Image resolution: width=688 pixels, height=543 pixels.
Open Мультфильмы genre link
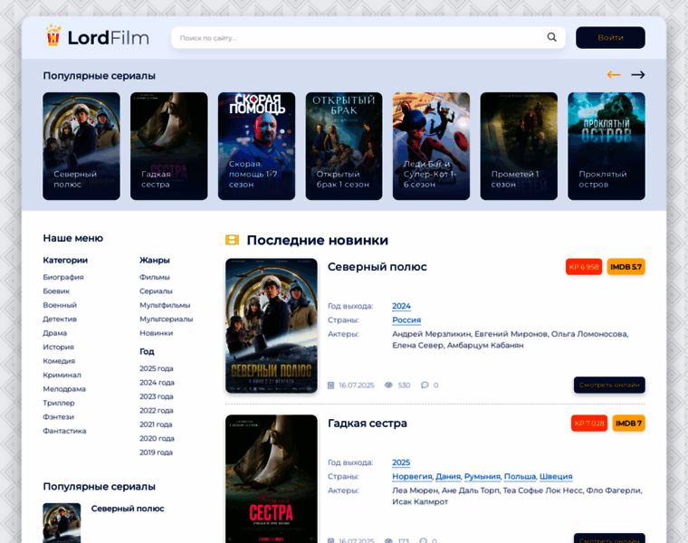click(x=165, y=305)
